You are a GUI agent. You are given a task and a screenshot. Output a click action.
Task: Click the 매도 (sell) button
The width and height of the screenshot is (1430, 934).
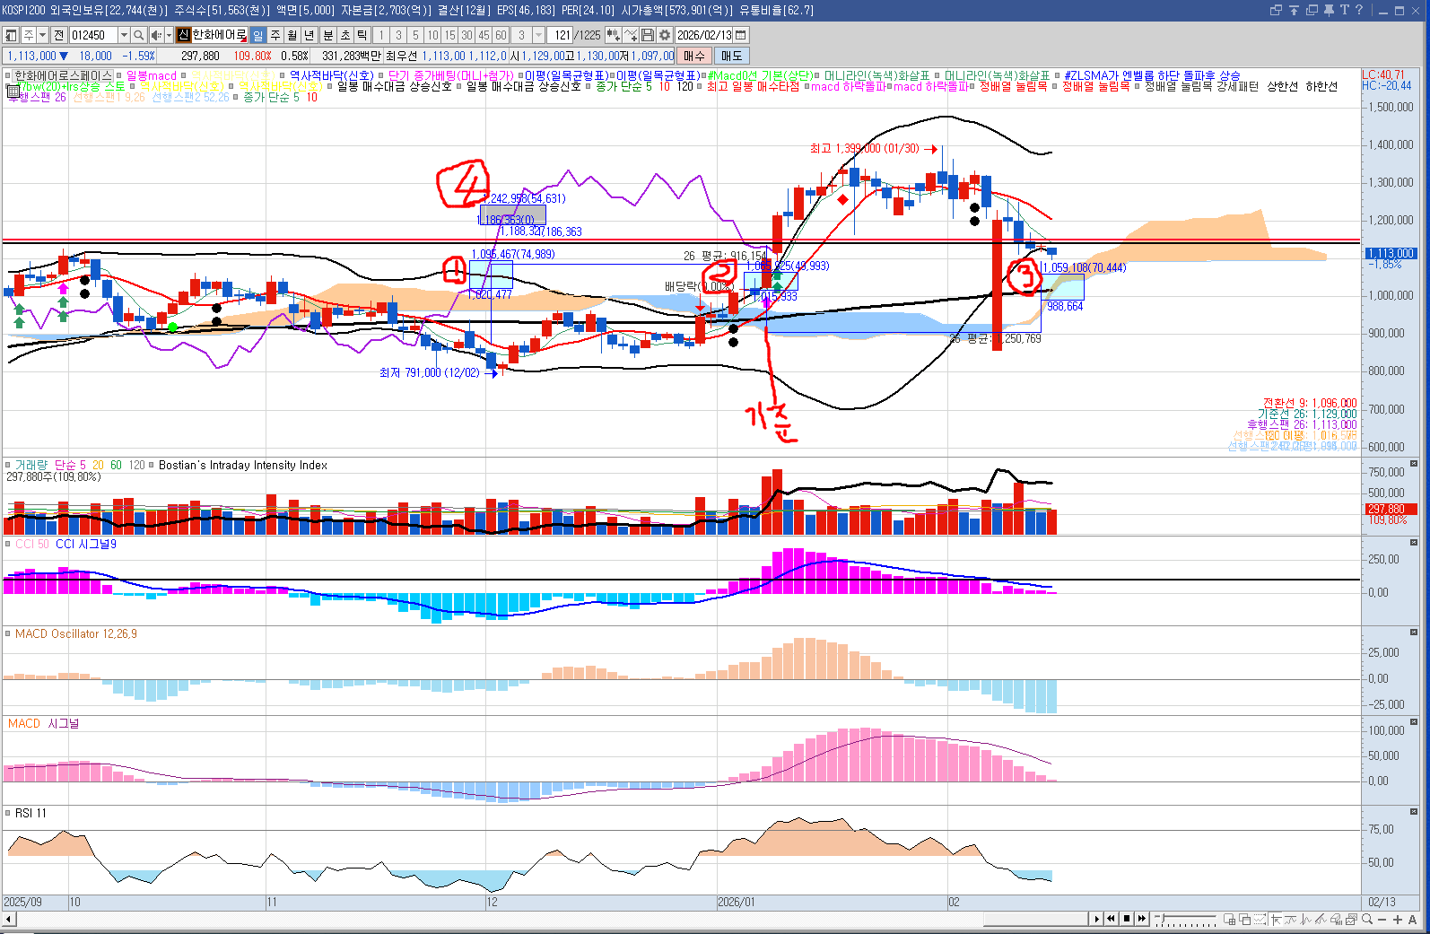[732, 56]
